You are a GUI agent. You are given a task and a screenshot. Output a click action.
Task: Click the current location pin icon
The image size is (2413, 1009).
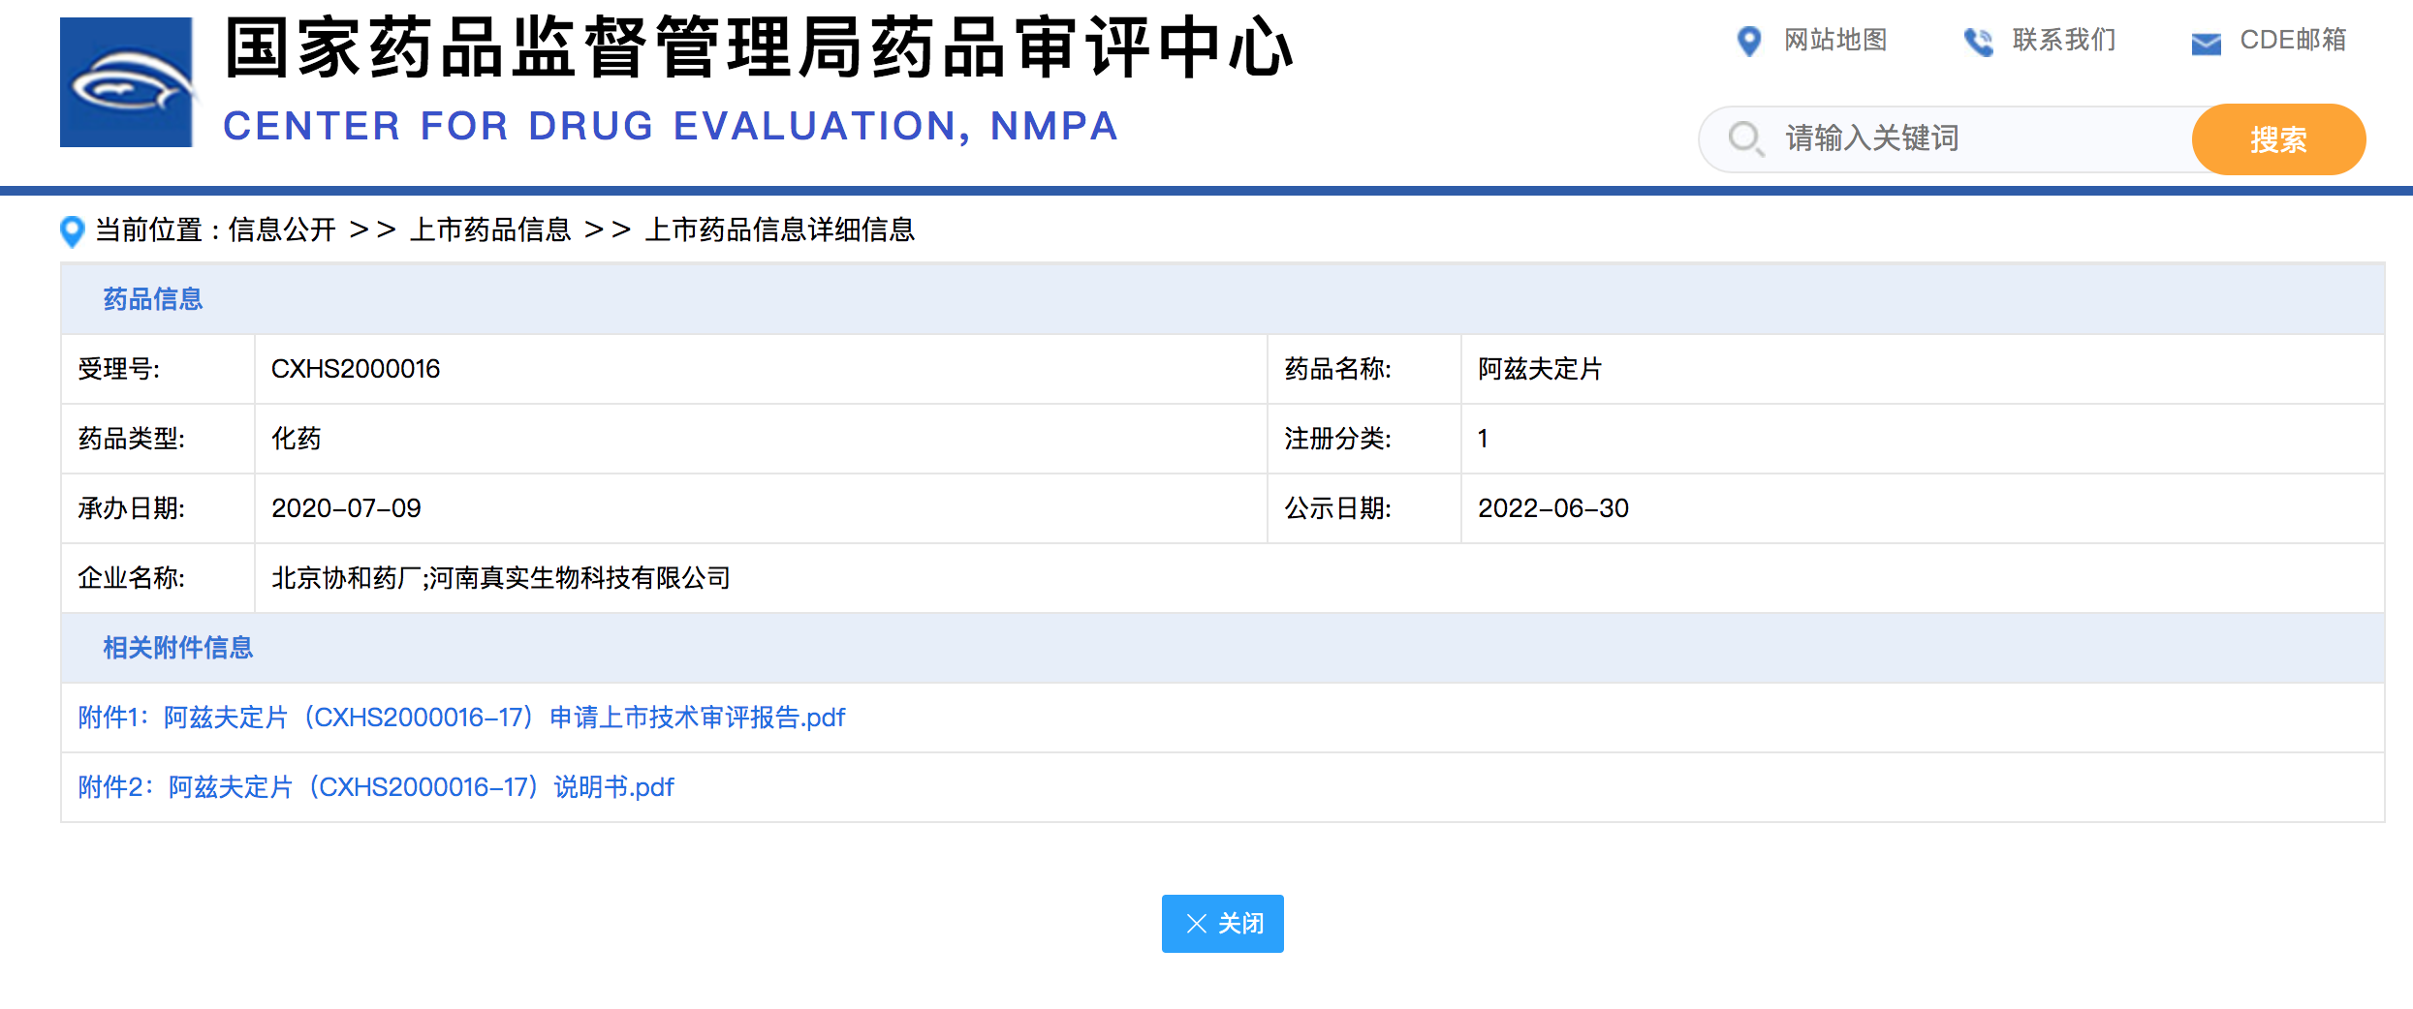(x=73, y=231)
